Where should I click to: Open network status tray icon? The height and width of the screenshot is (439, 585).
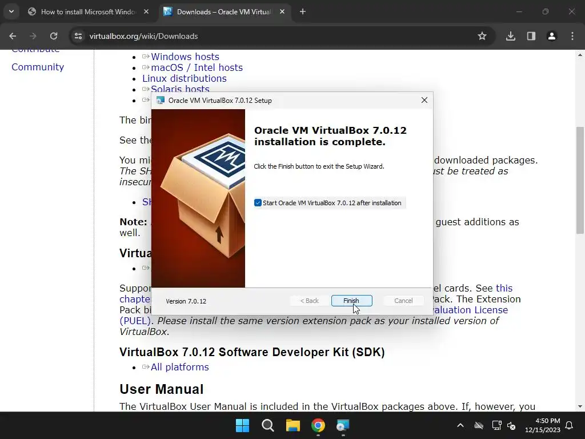coord(496,425)
